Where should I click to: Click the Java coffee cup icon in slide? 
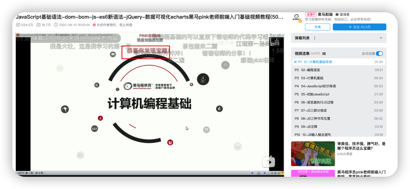(x=203, y=79)
